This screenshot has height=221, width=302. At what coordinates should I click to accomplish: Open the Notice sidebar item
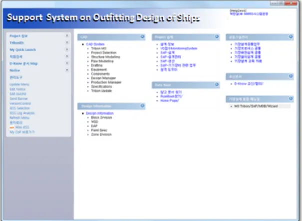[15, 70]
